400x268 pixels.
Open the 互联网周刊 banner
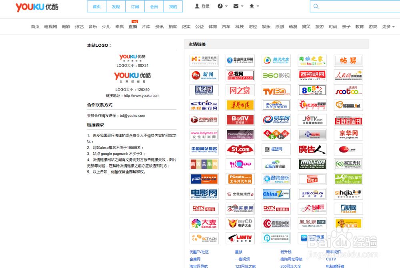[348, 120]
